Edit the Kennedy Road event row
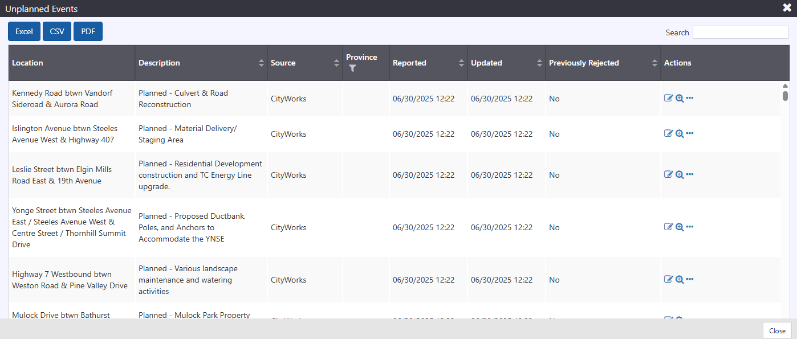Screen dimensions: 797x339 coord(669,98)
